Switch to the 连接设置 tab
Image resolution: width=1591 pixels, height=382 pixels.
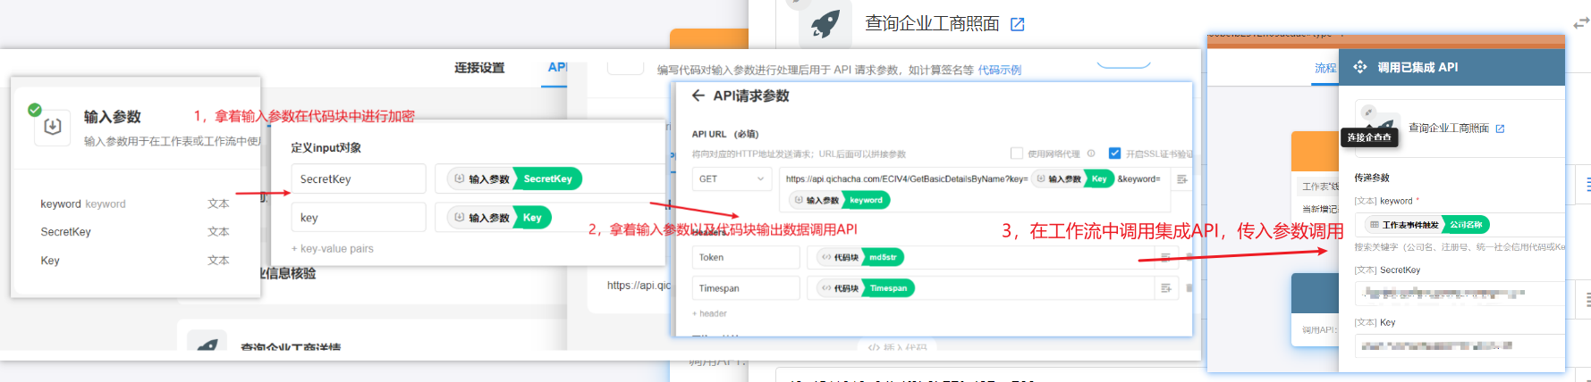(479, 68)
